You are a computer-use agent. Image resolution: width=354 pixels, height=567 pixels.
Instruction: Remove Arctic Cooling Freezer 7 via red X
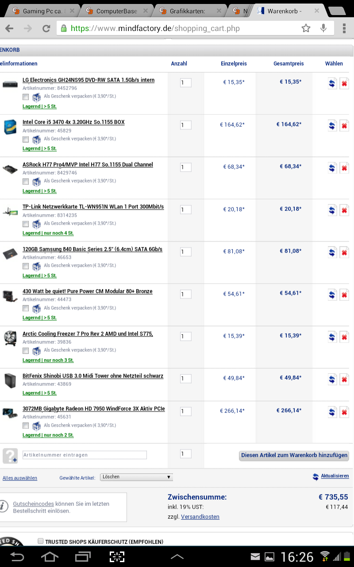344,337
